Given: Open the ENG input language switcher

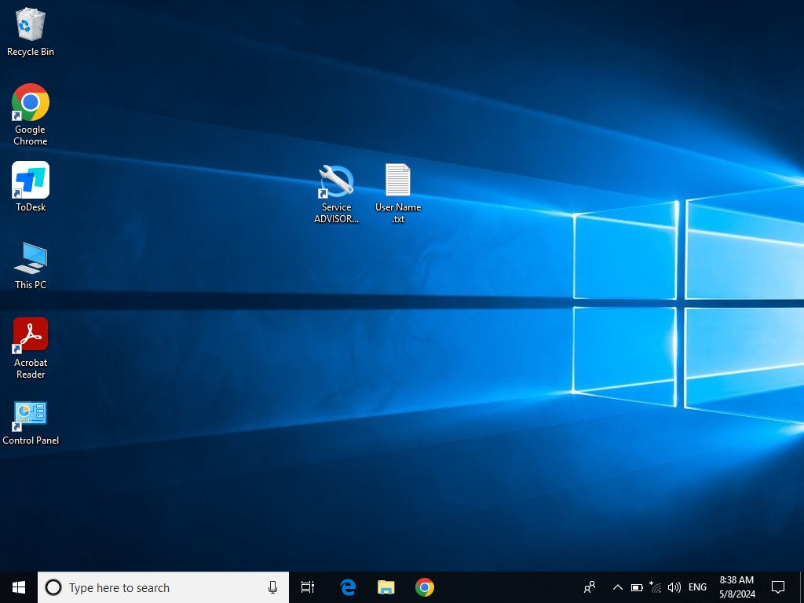Looking at the screenshot, I should 697,587.
